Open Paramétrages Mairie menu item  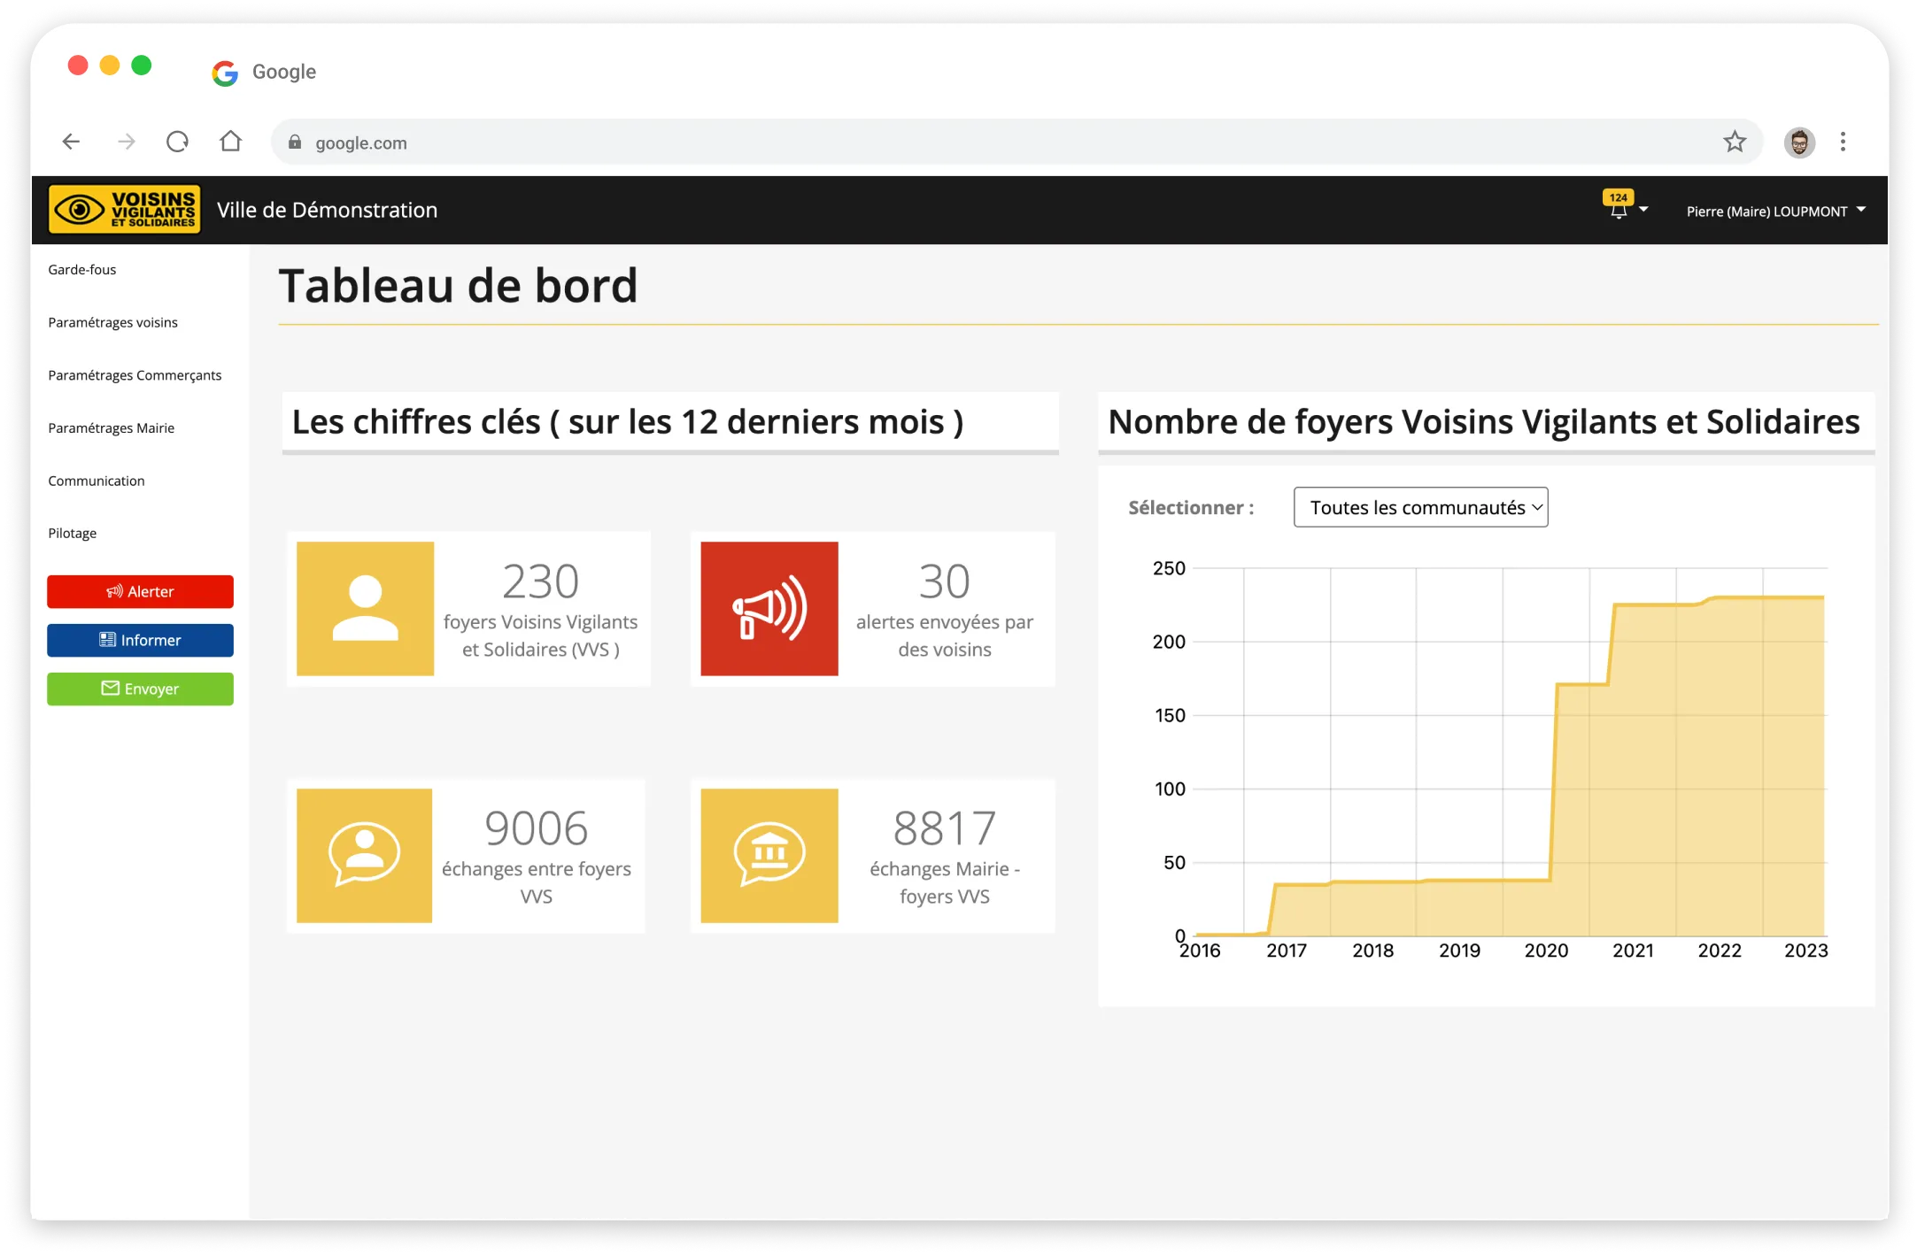112,428
